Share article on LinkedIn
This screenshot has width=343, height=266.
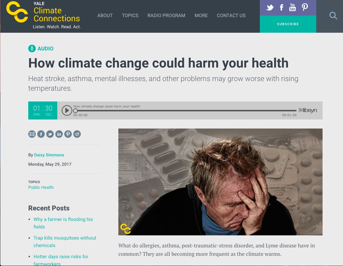click(59, 134)
